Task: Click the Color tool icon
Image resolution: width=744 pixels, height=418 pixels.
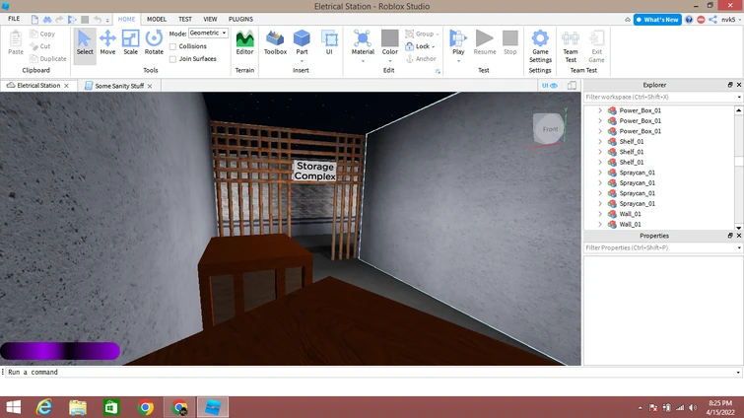Action: coord(390,38)
